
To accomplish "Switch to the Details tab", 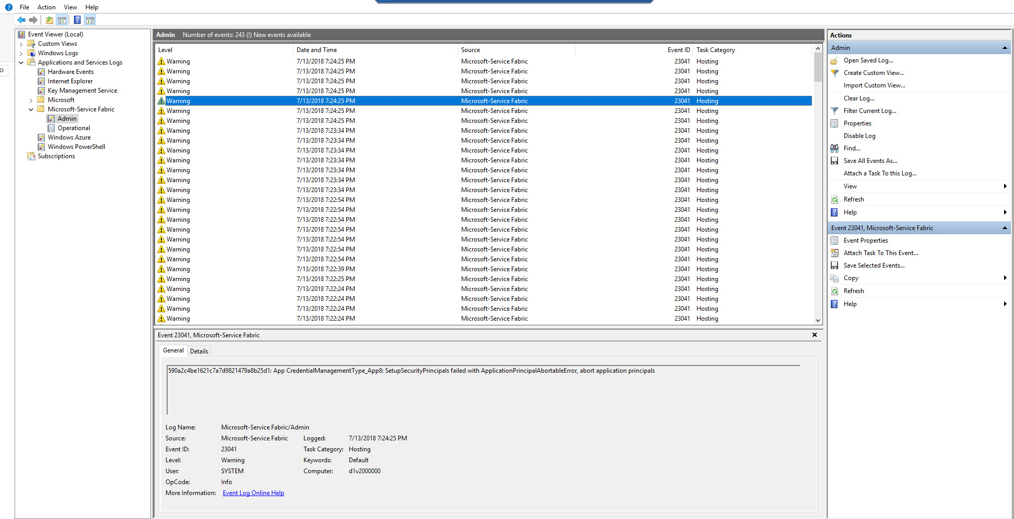I will (199, 351).
